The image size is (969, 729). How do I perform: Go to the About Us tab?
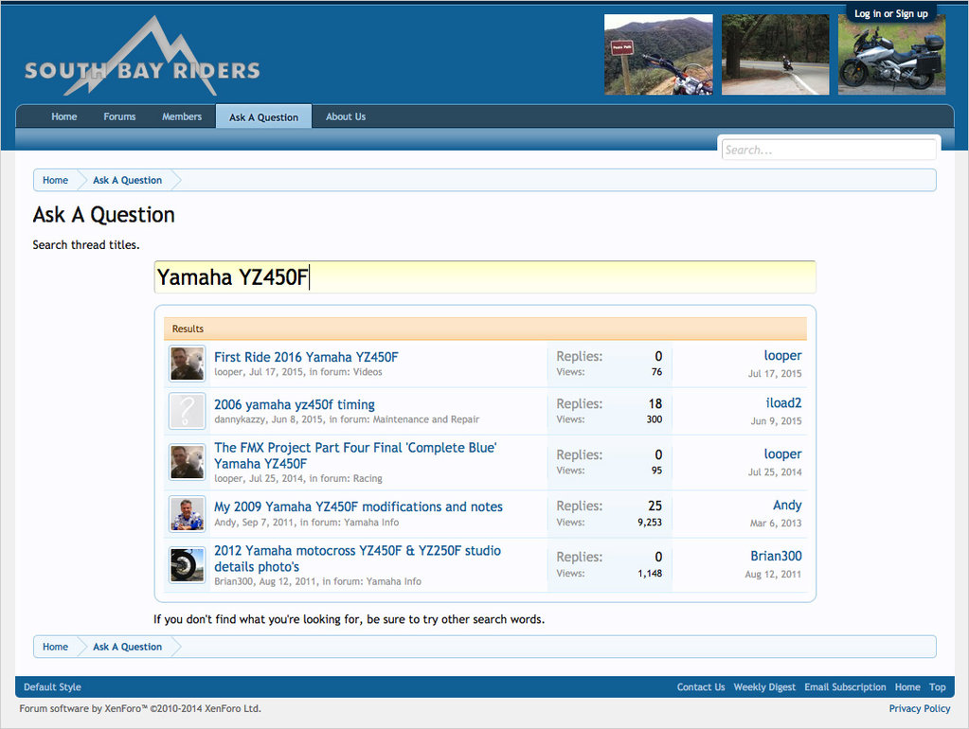(x=345, y=116)
